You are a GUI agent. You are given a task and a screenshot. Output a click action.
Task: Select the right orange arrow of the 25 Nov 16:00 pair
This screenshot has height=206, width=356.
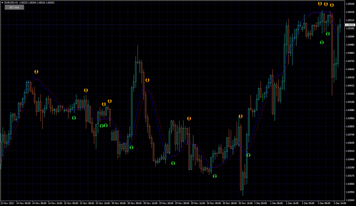point(109,101)
